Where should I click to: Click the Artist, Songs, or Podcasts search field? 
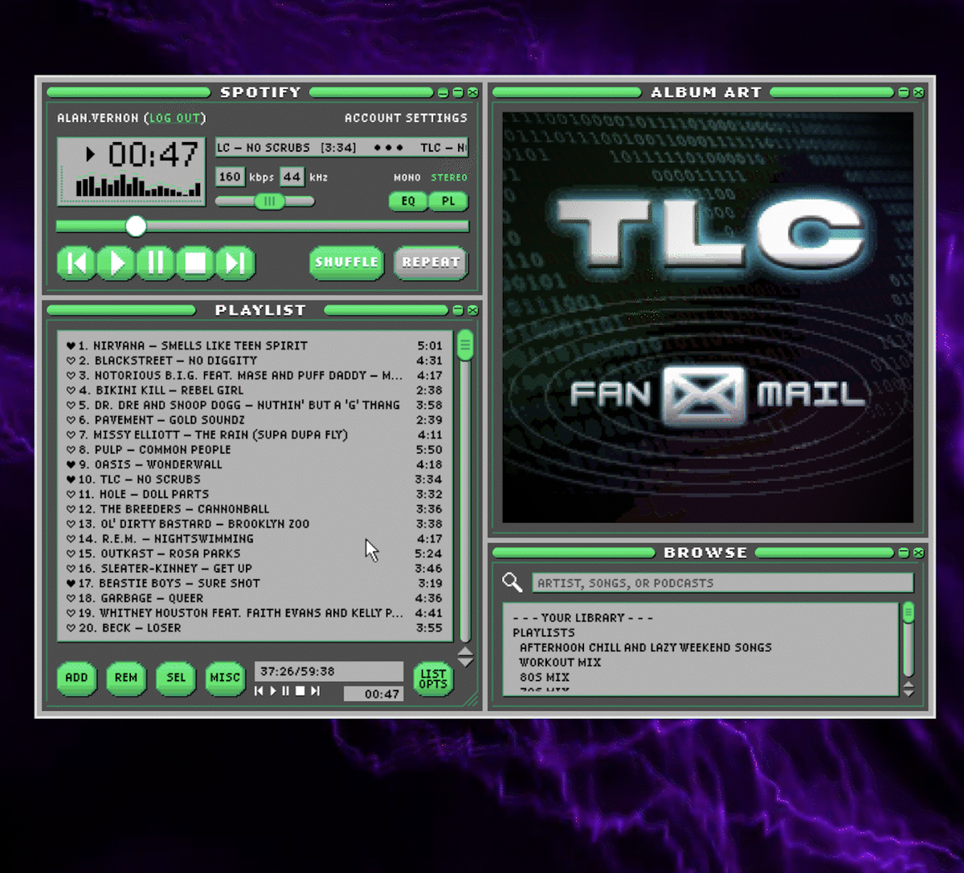coord(721,582)
